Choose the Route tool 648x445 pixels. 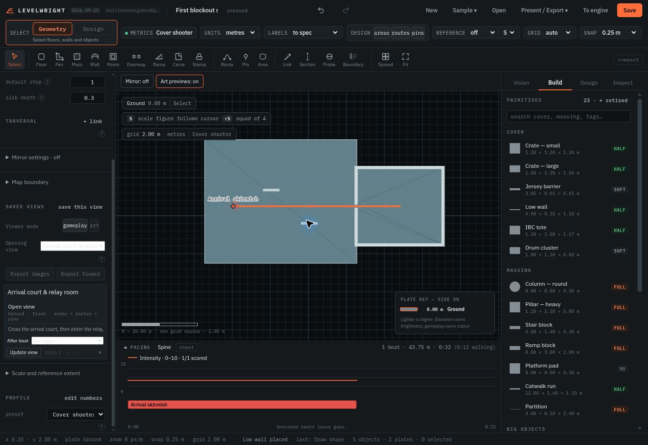(x=227, y=59)
